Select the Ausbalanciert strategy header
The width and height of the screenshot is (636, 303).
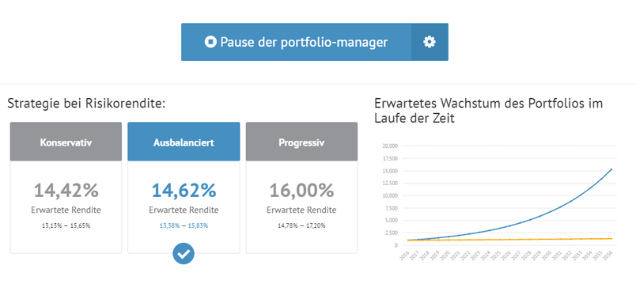pyautogui.click(x=184, y=142)
